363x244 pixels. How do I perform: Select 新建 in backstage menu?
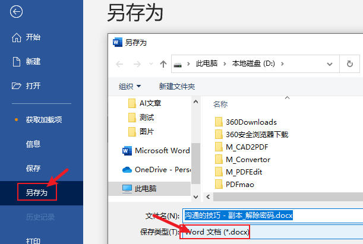33,62
